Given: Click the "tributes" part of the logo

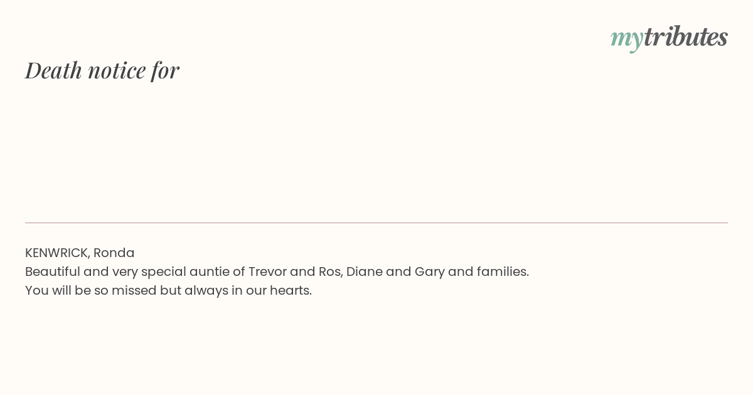Looking at the screenshot, I should click(x=686, y=36).
